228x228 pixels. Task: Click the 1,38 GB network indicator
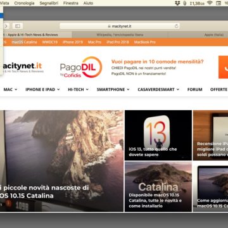click(197, 3)
